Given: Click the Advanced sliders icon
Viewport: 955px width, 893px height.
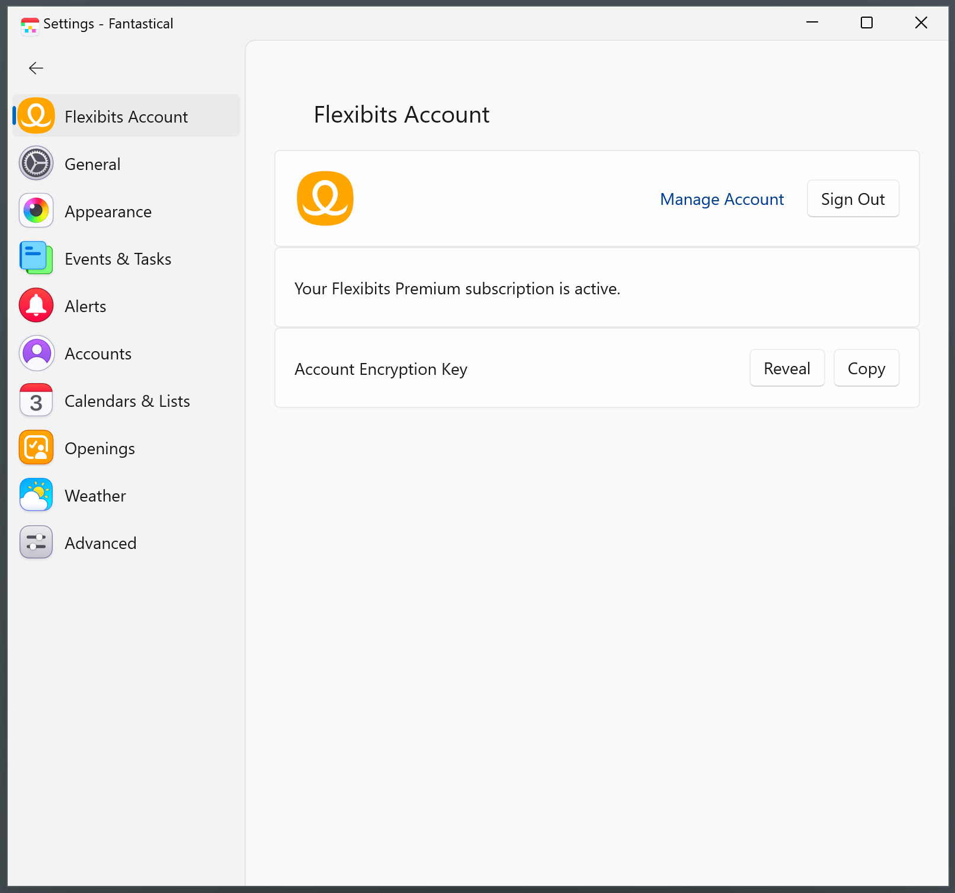Looking at the screenshot, I should click(x=36, y=542).
